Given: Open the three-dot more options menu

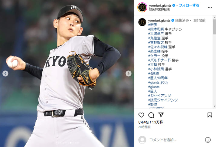Looking at the screenshot, I should coord(210,8).
